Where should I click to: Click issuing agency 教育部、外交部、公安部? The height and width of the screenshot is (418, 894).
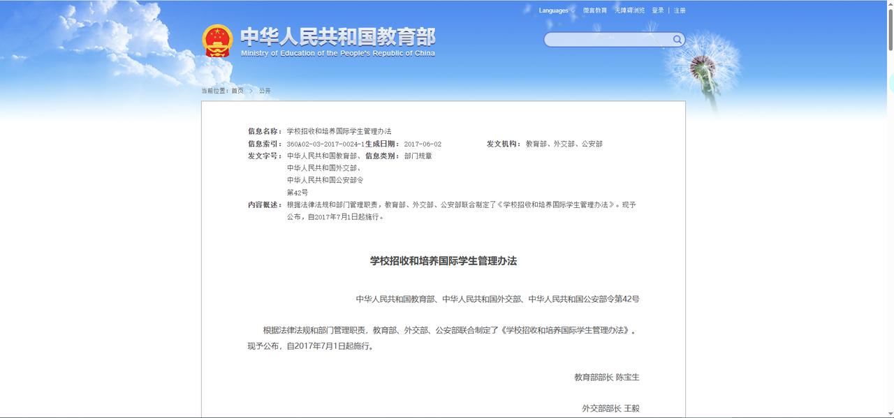pyautogui.click(x=564, y=144)
